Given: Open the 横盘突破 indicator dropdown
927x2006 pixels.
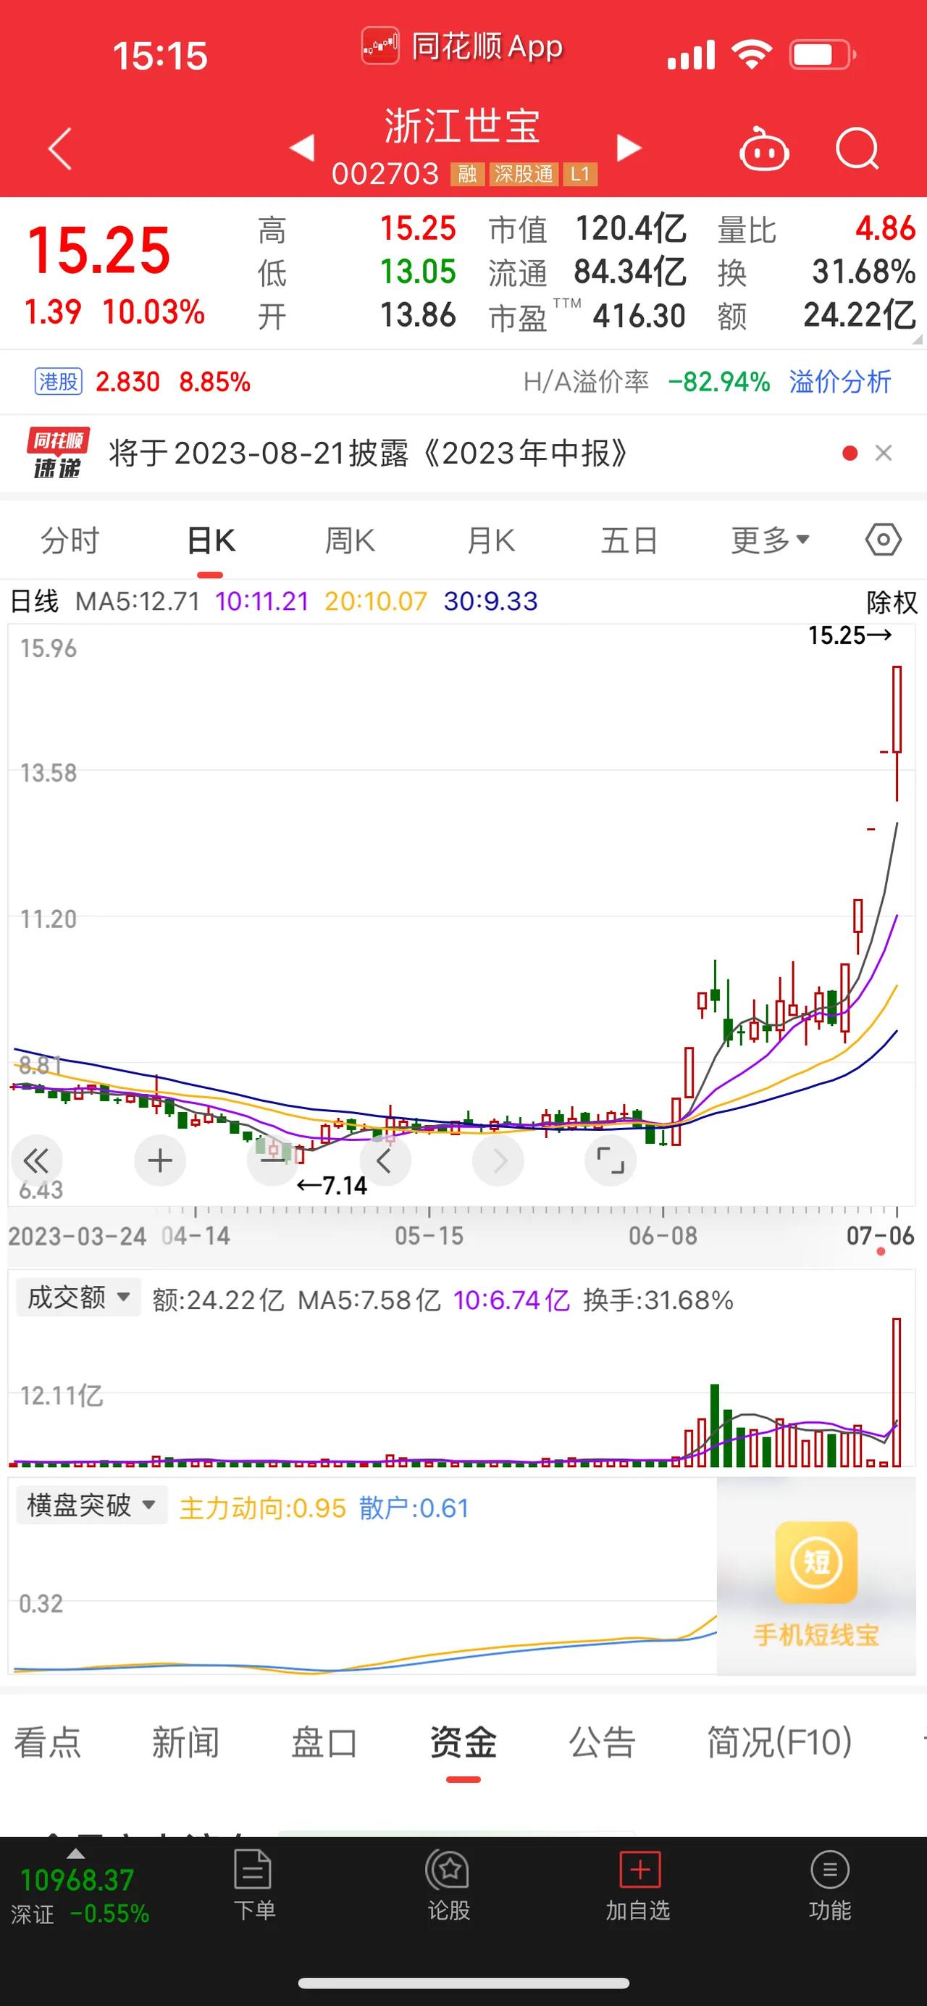Looking at the screenshot, I should point(92,1505).
